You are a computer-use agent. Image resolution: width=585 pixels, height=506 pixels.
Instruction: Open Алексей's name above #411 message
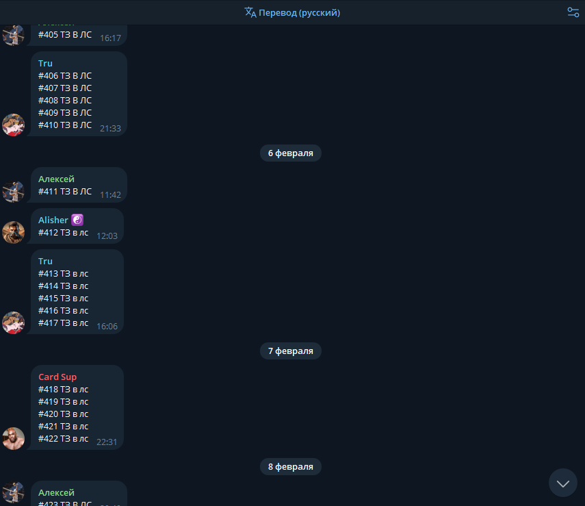click(56, 179)
